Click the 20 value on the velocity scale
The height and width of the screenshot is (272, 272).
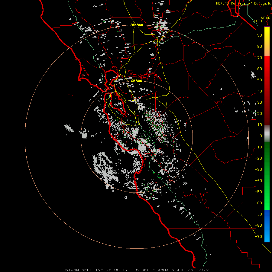260,114
